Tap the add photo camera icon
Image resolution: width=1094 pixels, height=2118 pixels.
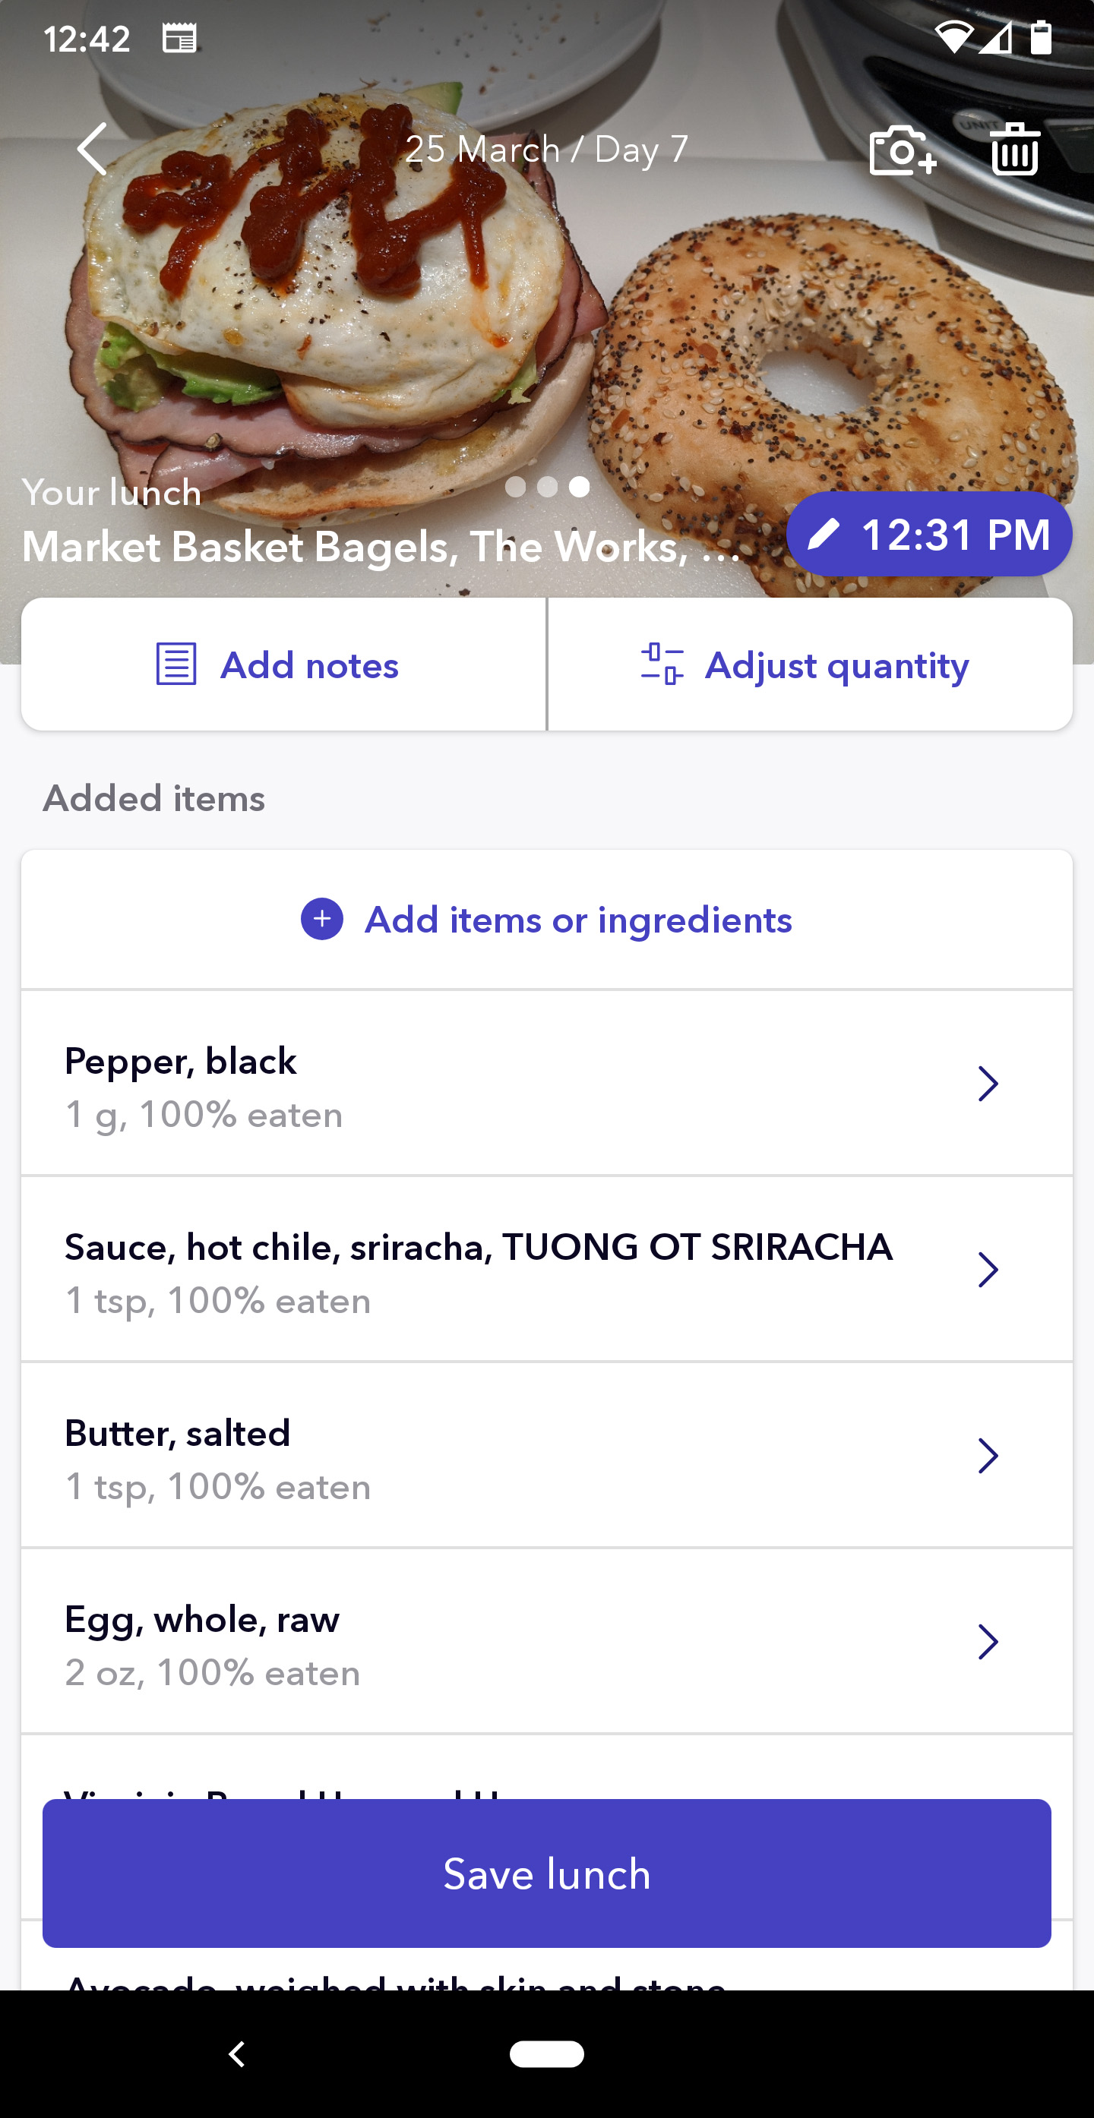click(903, 150)
